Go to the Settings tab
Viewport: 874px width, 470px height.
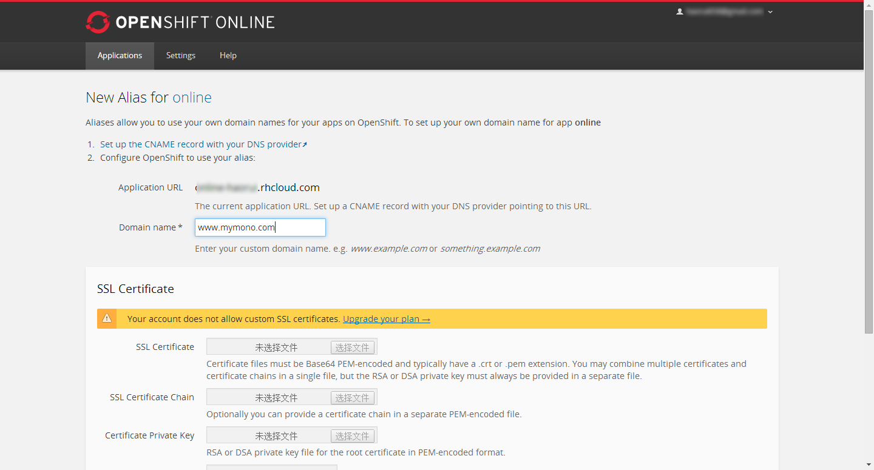pyautogui.click(x=181, y=56)
